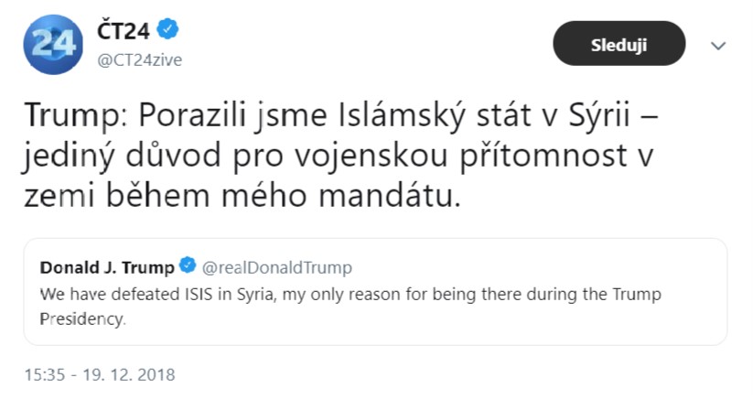Click Donald J. Trump's verified badge

pos(188,267)
